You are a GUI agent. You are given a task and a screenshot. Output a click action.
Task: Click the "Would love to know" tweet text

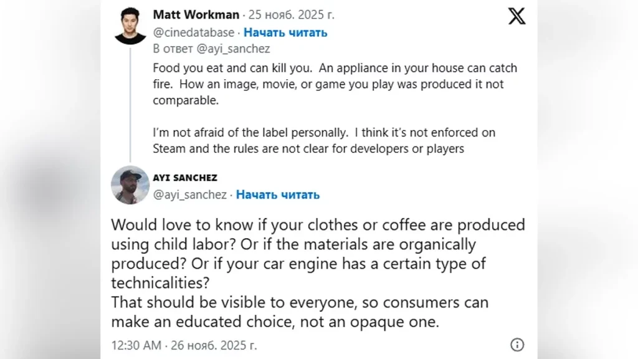[x=318, y=253]
